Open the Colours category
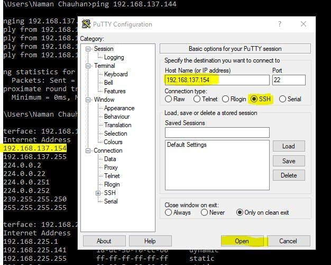Screen dimensions: 331x265 [113, 142]
